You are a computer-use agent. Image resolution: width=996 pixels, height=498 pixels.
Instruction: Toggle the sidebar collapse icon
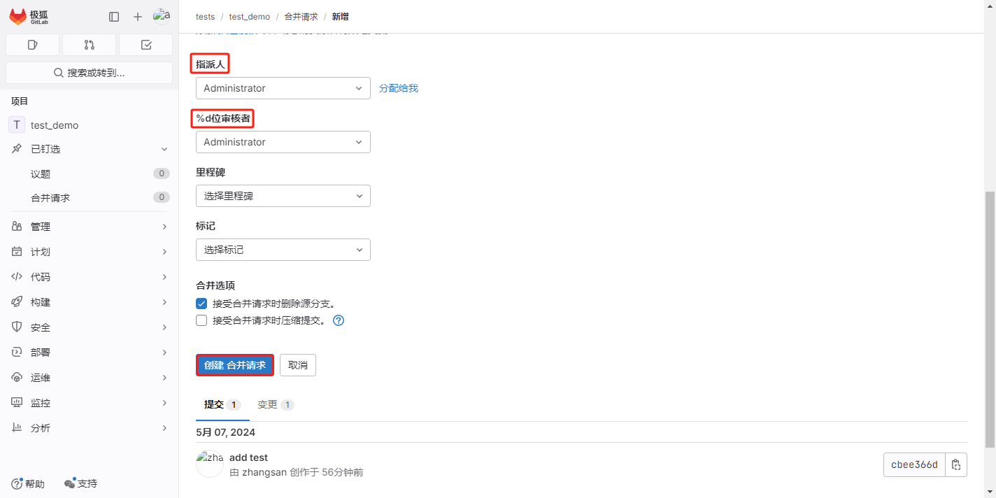114,17
